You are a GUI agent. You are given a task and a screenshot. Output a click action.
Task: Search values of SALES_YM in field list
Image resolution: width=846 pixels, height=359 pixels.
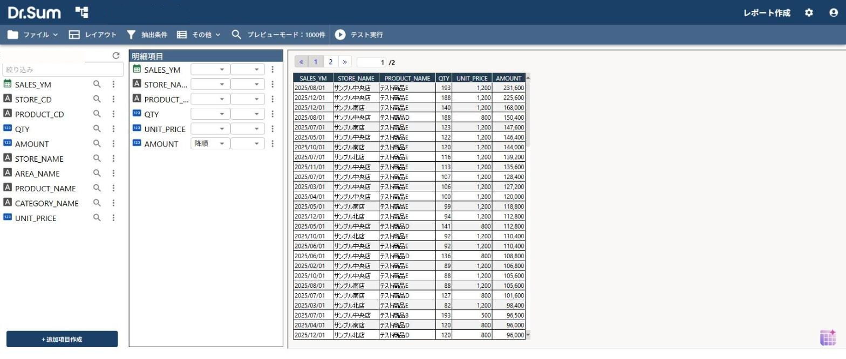[x=97, y=84]
